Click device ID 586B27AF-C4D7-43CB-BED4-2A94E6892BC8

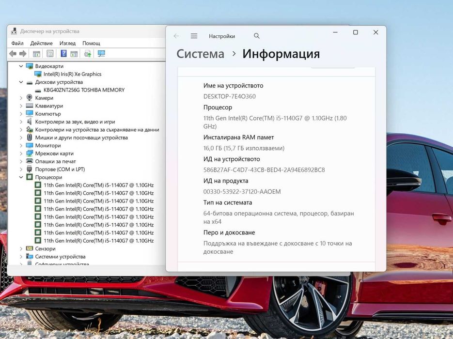pos(264,170)
